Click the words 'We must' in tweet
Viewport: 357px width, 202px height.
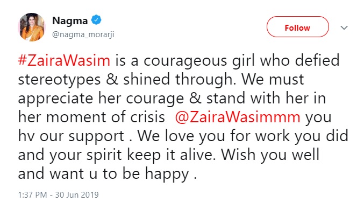click(273, 79)
